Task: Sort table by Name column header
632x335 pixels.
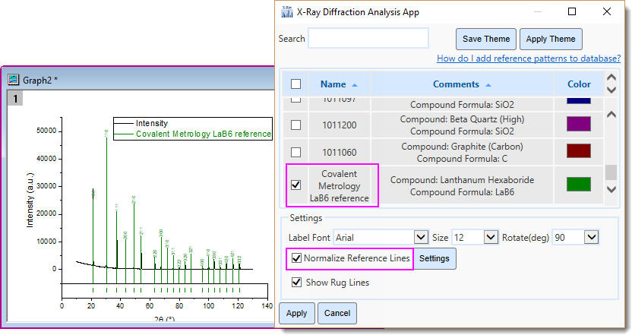Action: click(339, 84)
